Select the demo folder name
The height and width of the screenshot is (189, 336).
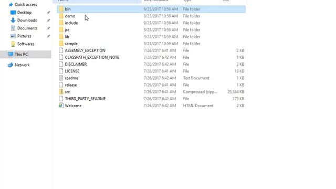click(x=70, y=16)
